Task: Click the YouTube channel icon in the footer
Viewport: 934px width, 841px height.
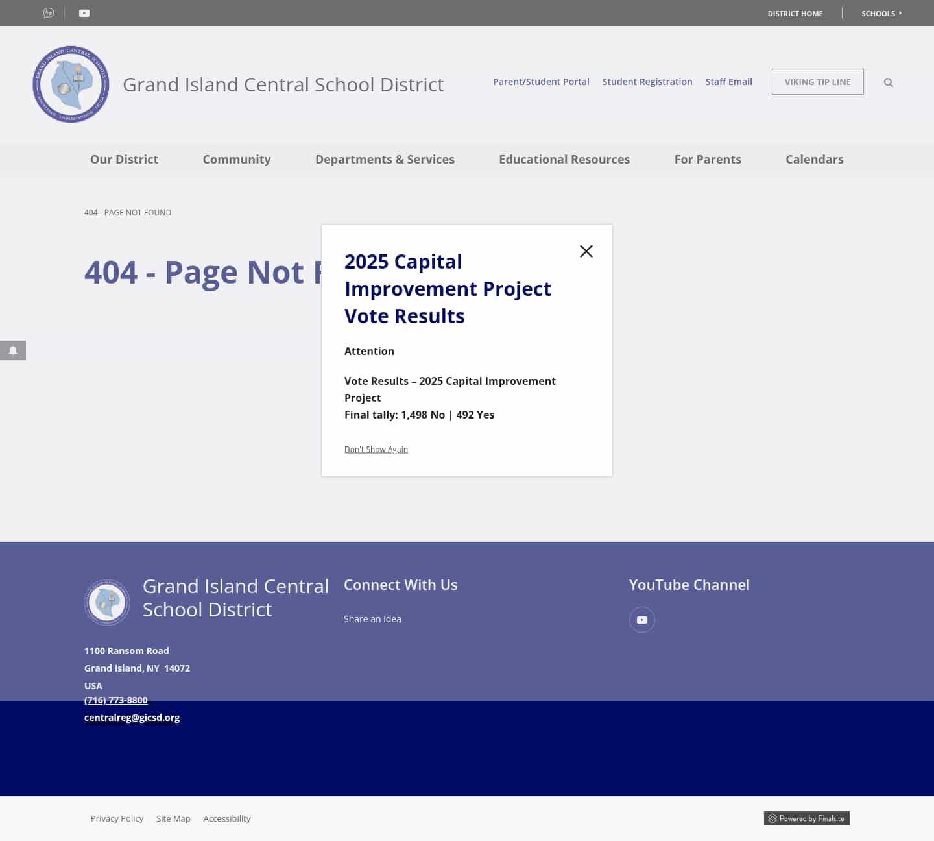Action: [x=641, y=620]
